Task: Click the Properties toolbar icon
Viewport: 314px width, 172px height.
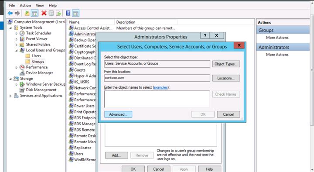Action: click(51, 14)
